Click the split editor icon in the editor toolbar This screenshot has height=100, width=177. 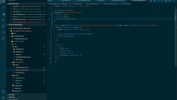point(170,1)
